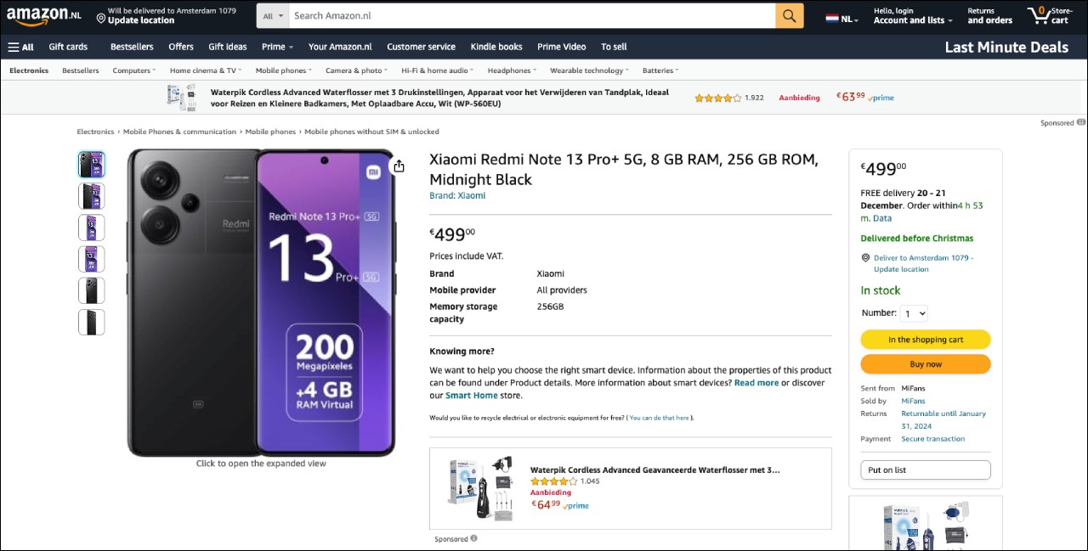Click the Prime badge in the Waterpik banner

[x=881, y=98]
